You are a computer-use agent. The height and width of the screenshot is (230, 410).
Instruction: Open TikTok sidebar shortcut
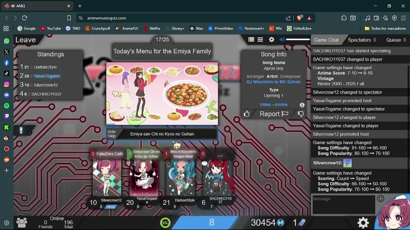pos(6,73)
